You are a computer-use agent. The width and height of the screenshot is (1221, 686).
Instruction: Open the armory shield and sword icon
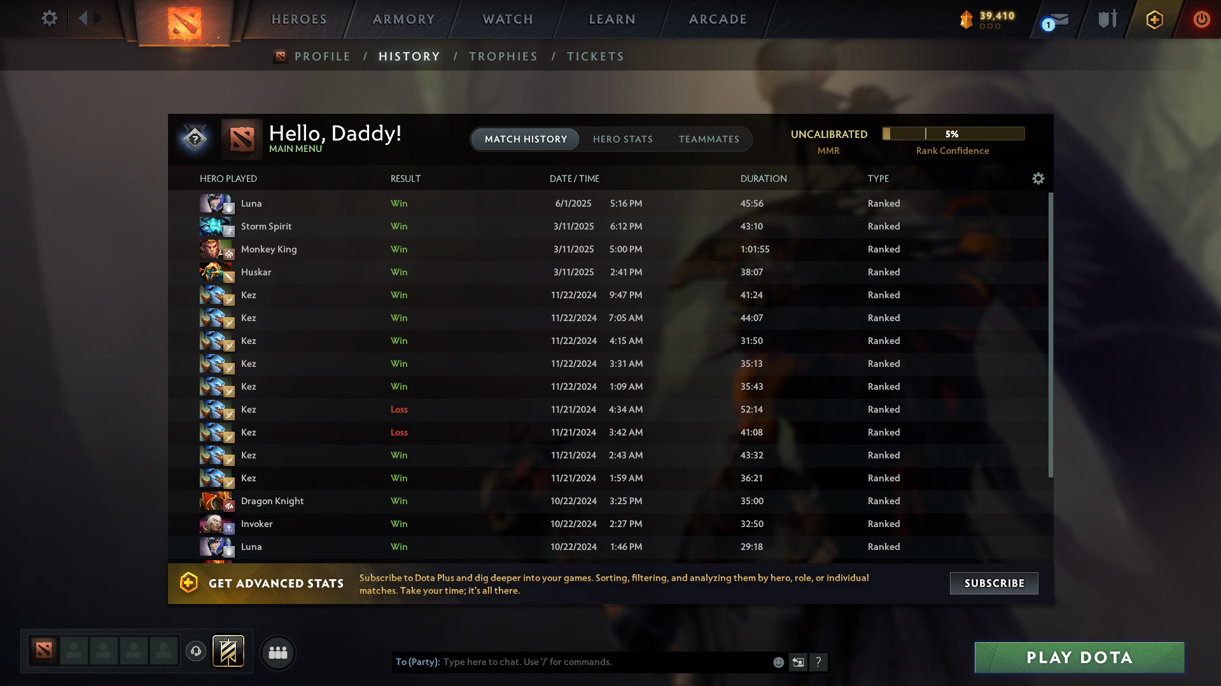1108,19
